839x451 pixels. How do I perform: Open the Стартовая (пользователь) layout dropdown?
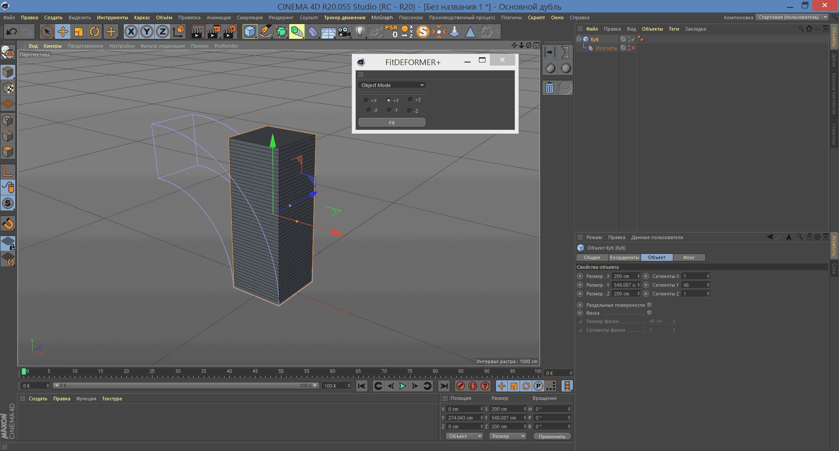click(792, 17)
